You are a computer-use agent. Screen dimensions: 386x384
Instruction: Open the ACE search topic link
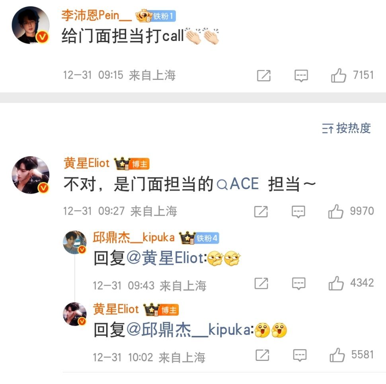point(238,184)
